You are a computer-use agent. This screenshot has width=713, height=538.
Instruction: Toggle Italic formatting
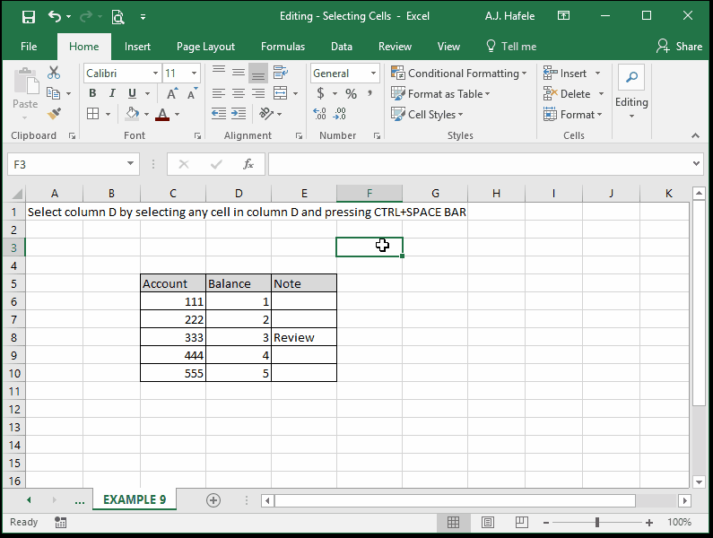pos(112,93)
